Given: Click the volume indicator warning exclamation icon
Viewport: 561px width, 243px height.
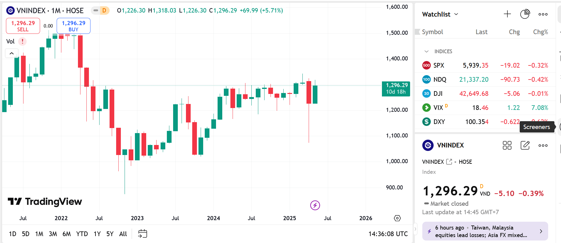Looking at the screenshot, I should click(23, 41).
